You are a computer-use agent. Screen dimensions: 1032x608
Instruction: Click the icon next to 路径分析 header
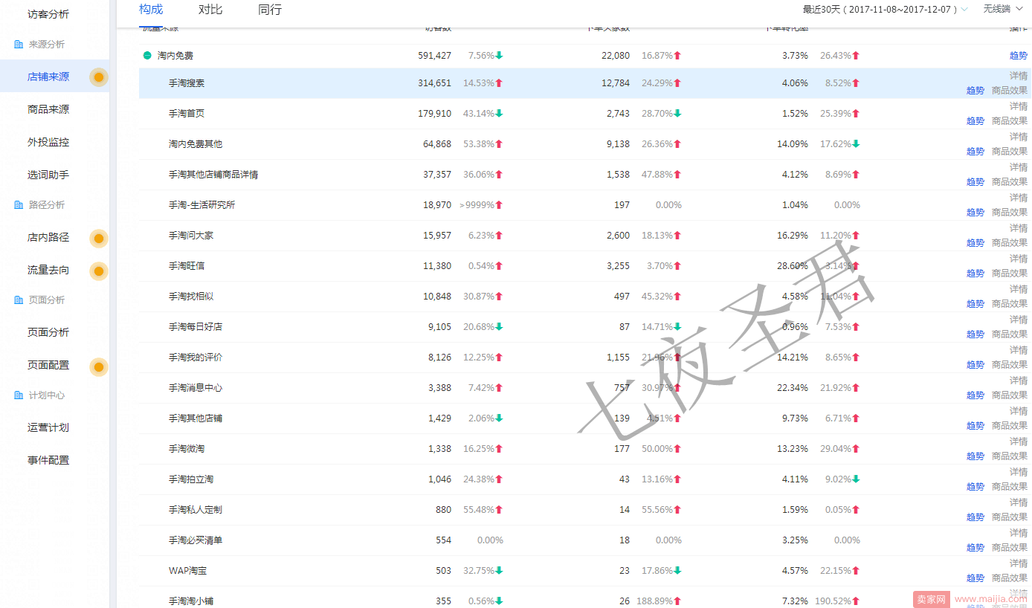tap(19, 205)
